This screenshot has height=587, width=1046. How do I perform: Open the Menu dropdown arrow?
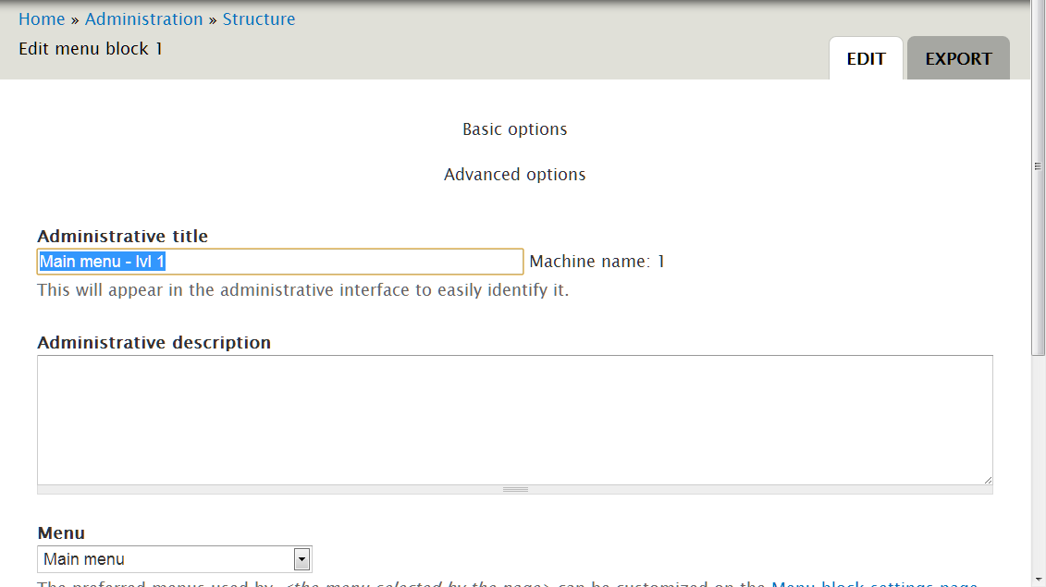[x=301, y=558]
